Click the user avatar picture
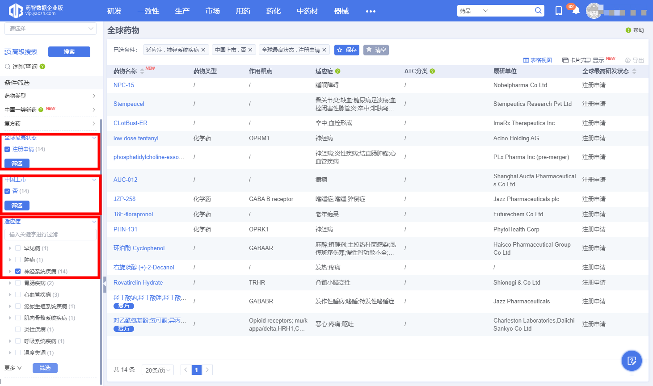 594,11
